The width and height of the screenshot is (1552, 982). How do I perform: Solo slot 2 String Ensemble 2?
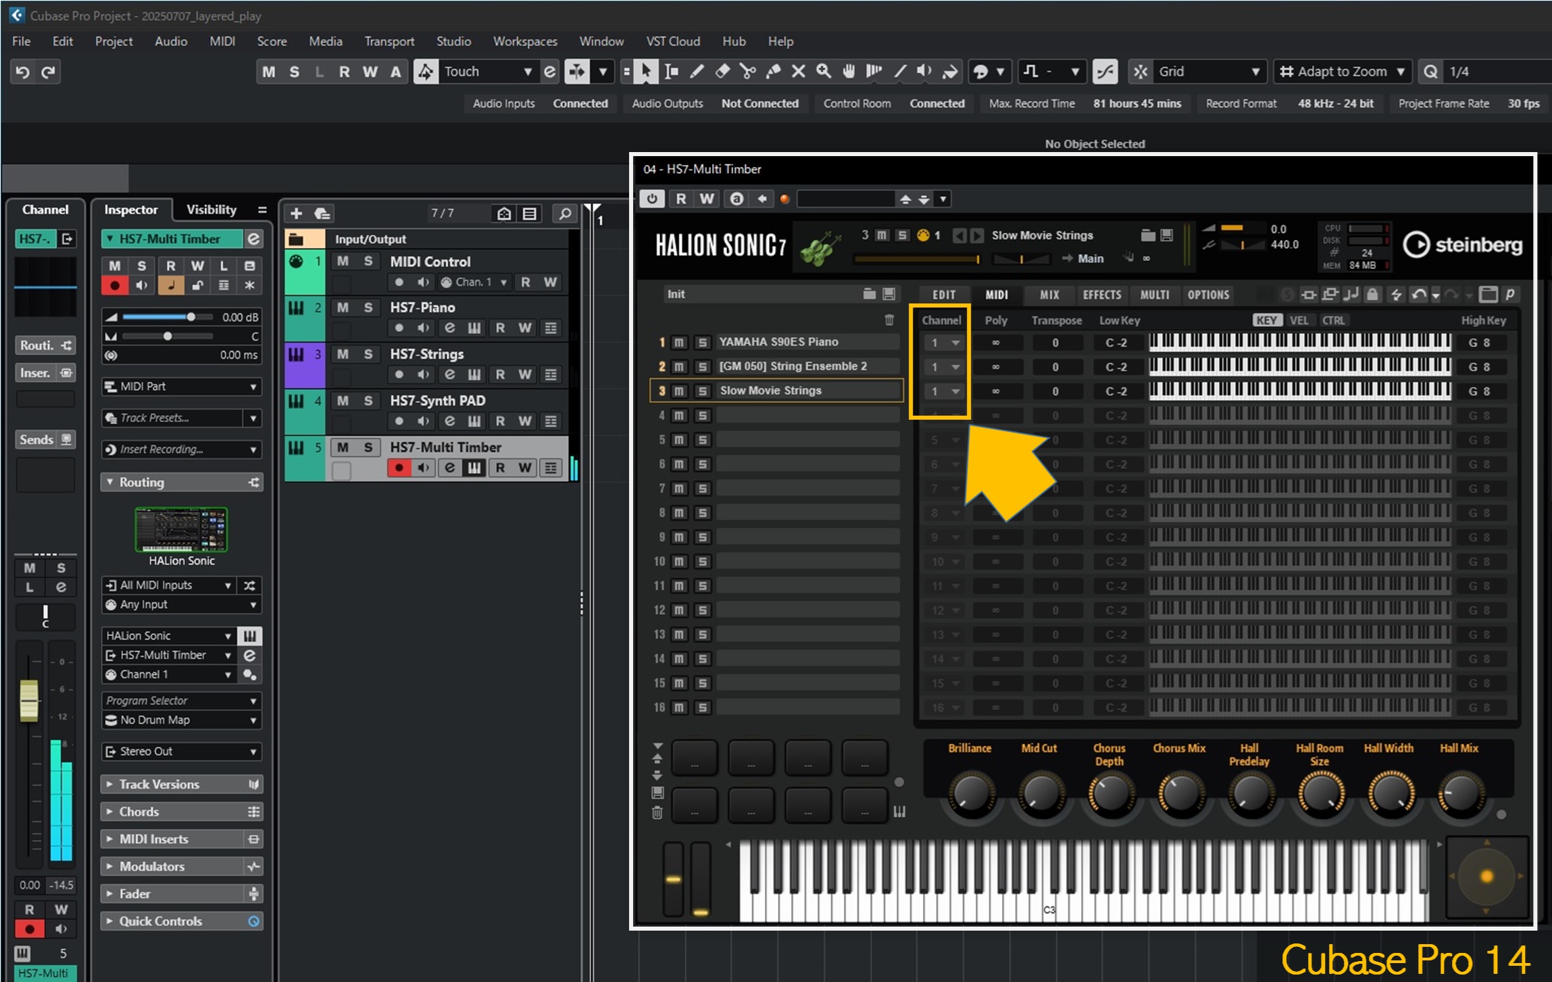(x=703, y=367)
